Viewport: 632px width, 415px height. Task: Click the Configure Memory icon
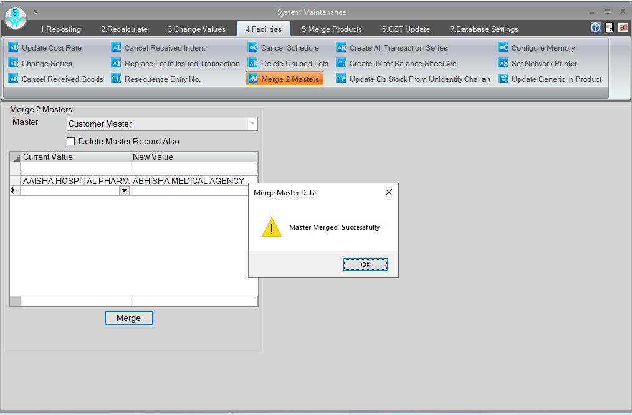click(x=504, y=47)
